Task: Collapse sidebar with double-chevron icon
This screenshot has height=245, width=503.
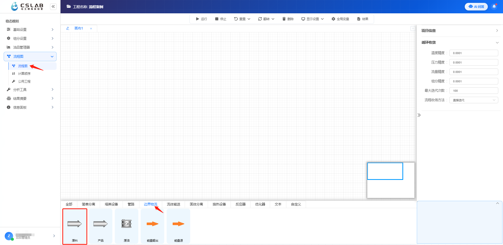Action: [53, 7]
